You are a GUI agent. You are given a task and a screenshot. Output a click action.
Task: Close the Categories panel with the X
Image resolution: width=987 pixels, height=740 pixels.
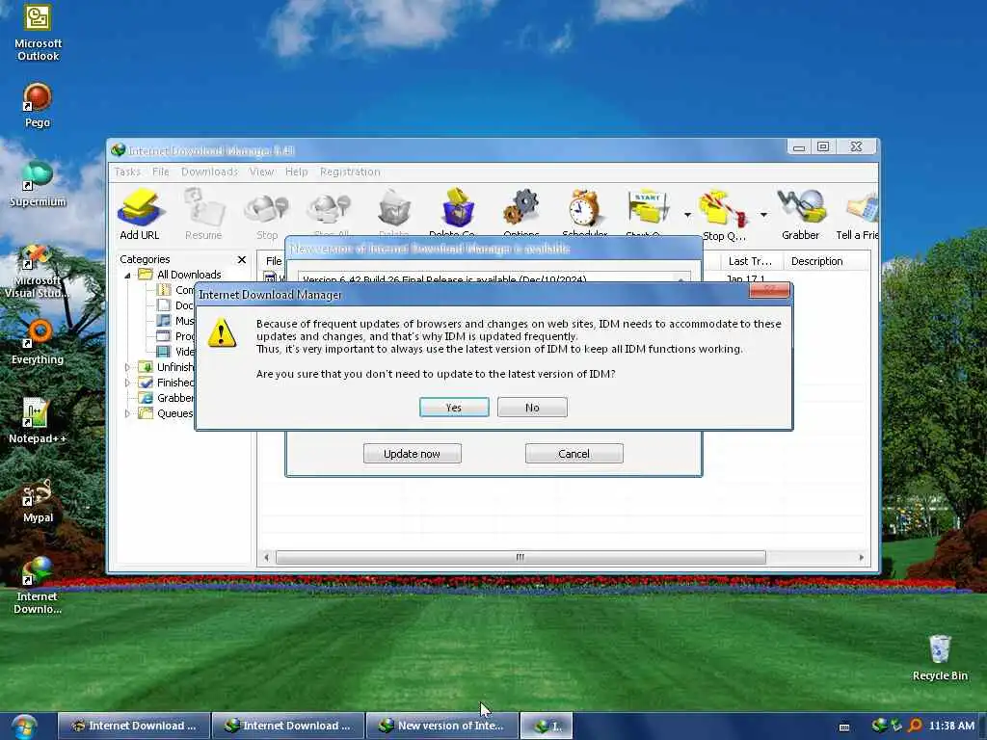pyautogui.click(x=242, y=259)
